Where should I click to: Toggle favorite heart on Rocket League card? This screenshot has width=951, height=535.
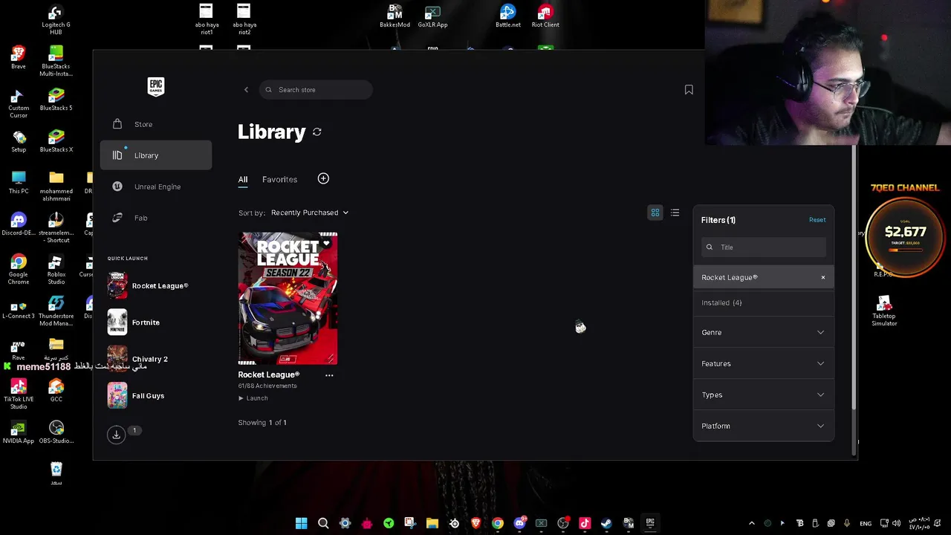[x=326, y=243]
